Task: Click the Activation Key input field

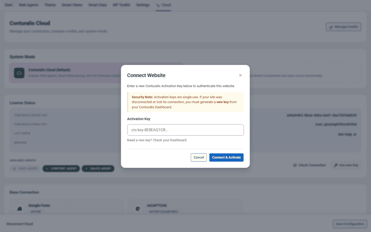Action: coord(185,130)
